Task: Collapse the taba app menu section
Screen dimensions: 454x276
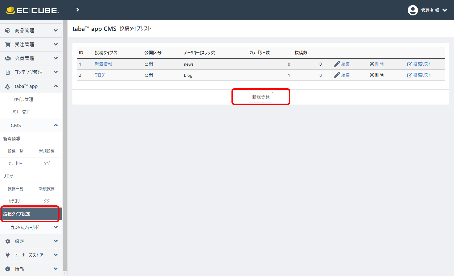Action: (56, 86)
